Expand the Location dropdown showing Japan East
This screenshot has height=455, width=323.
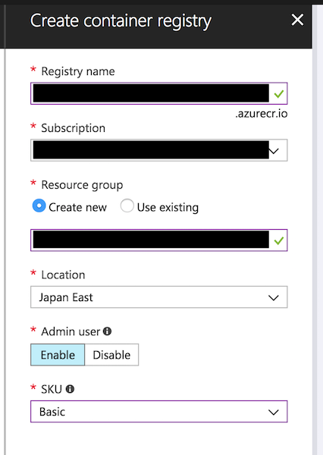[x=159, y=297]
